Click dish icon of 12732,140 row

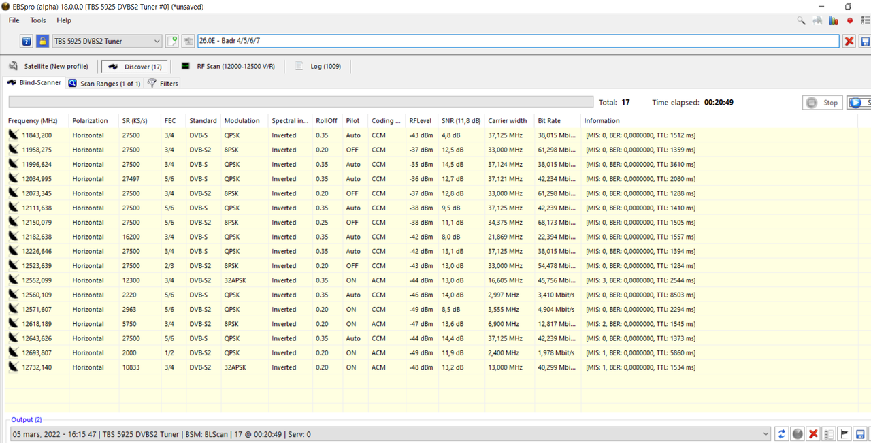point(14,367)
